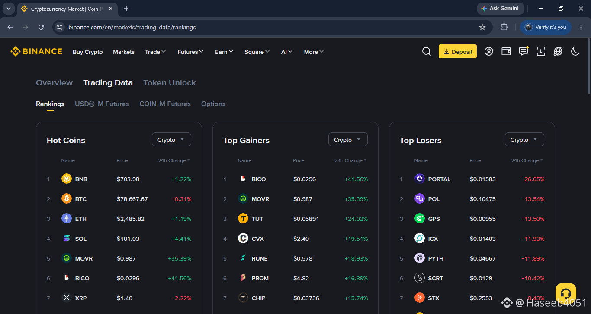Click the Deposit button
Image resolution: width=591 pixels, height=314 pixels.
458,51
